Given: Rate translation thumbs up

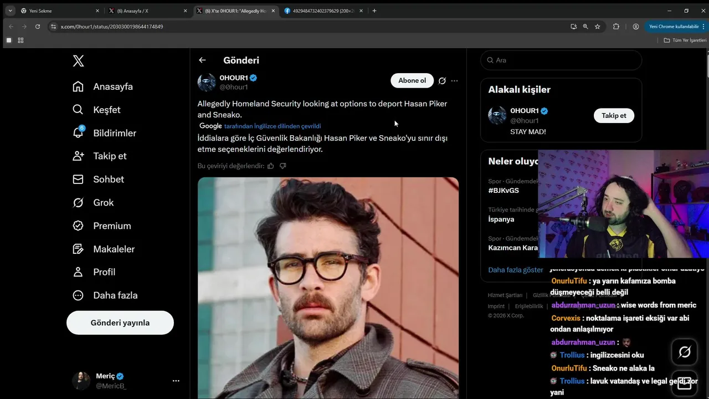Looking at the screenshot, I should coord(271,166).
